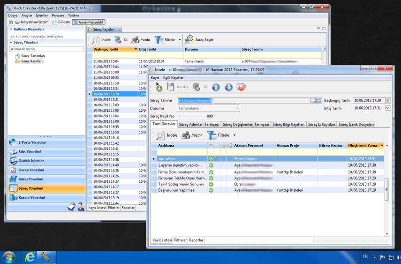Launch Internet Explorer from the taskbar
Screen dimensions: 401x264
30,257
